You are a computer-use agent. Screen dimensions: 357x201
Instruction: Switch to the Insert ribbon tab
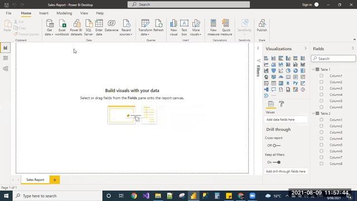point(44,13)
